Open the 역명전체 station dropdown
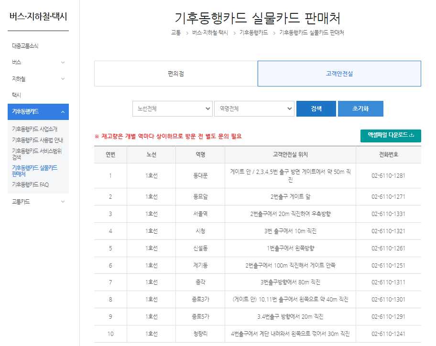This screenshot has width=436, height=346. coord(254,108)
